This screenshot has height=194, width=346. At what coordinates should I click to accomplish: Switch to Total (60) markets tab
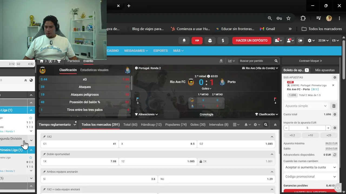click(130, 125)
